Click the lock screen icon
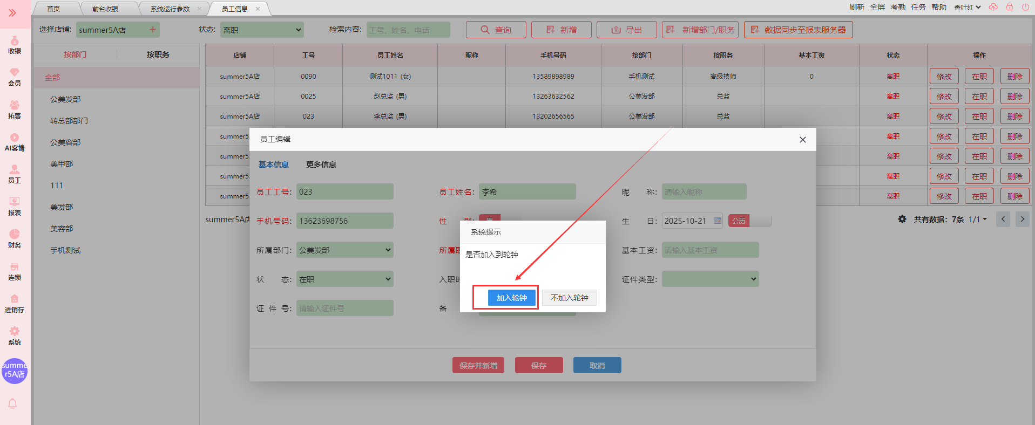 1009,7
